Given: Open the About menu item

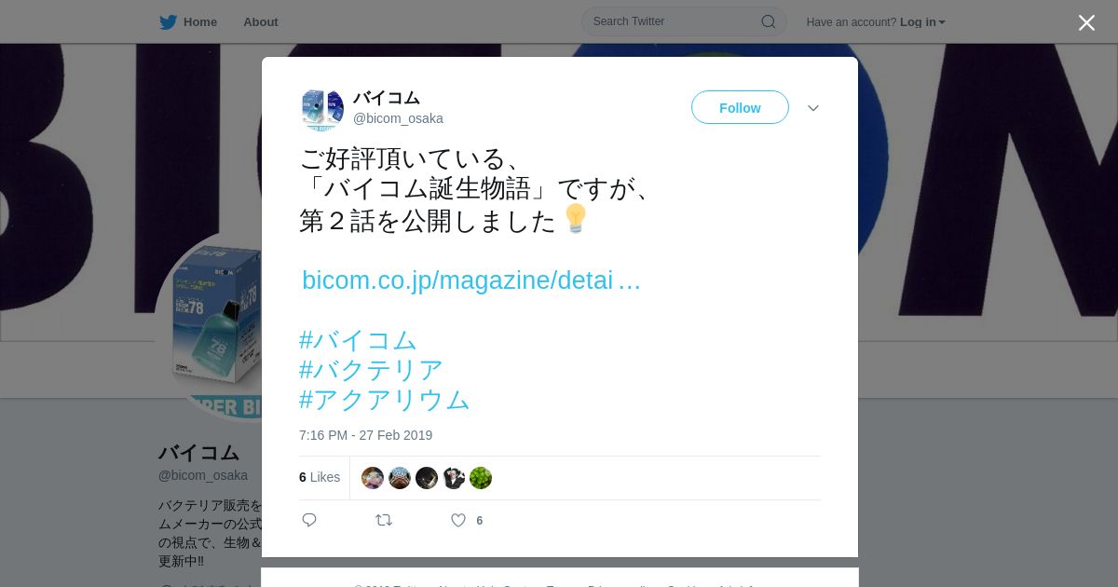Looking at the screenshot, I should (261, 22).
